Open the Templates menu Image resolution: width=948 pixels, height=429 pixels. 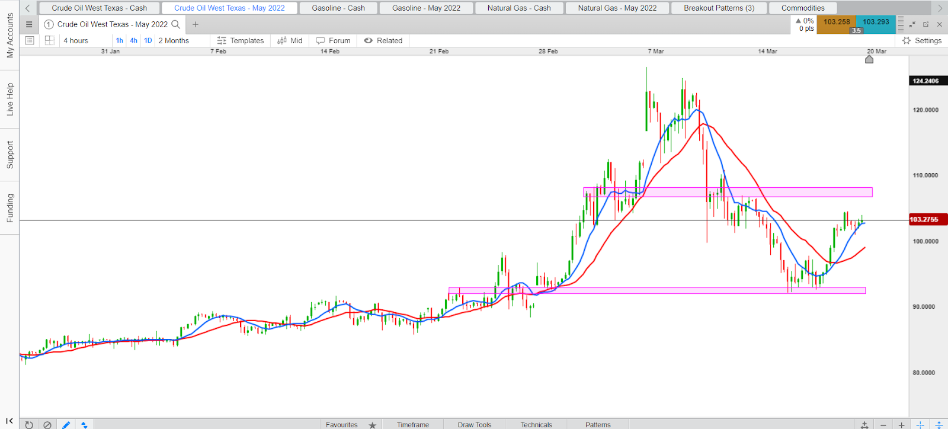coord(241,40)
